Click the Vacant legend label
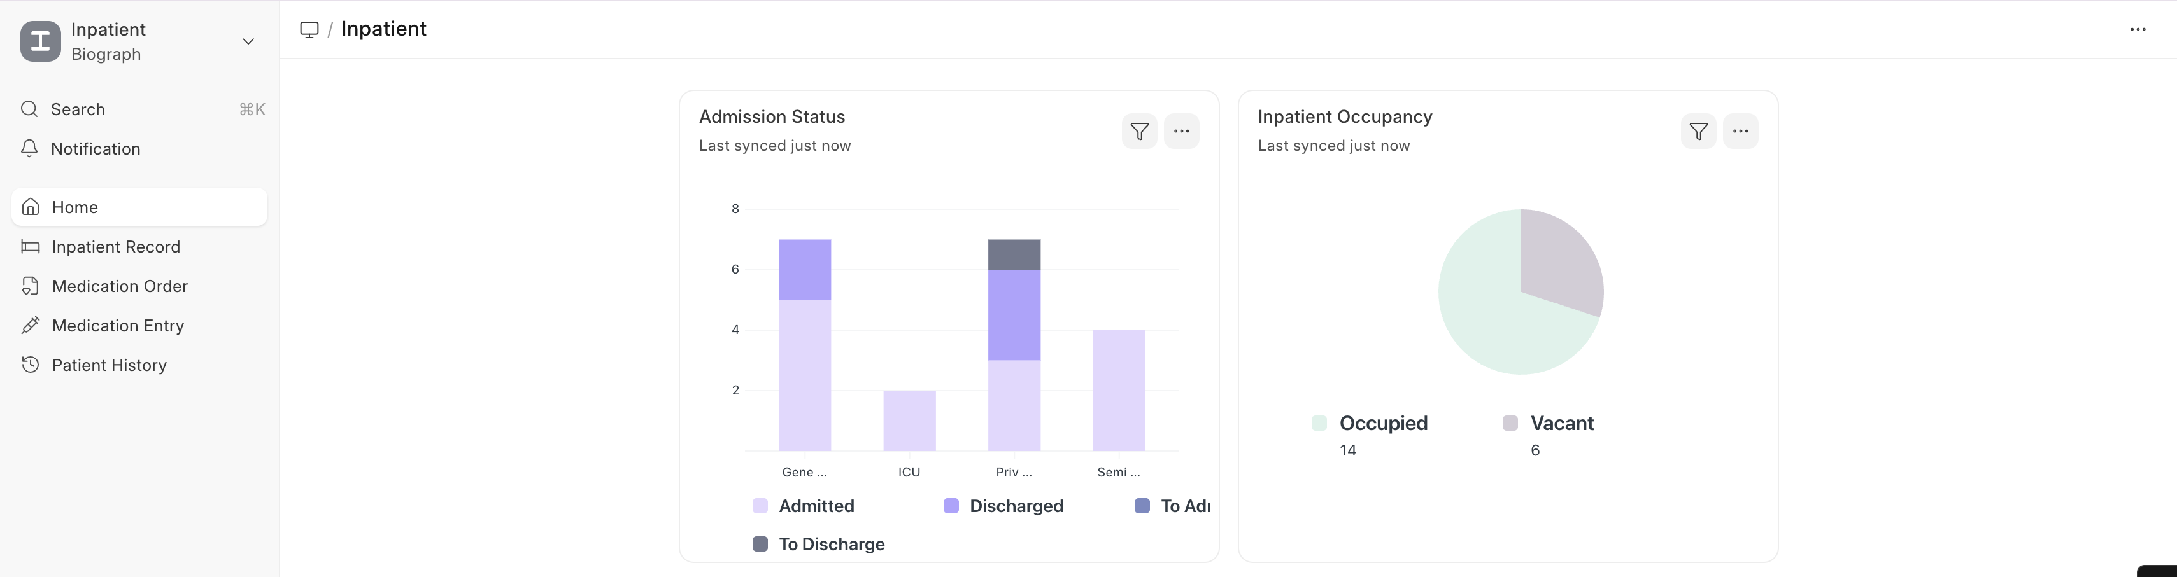 [1562, 423]
